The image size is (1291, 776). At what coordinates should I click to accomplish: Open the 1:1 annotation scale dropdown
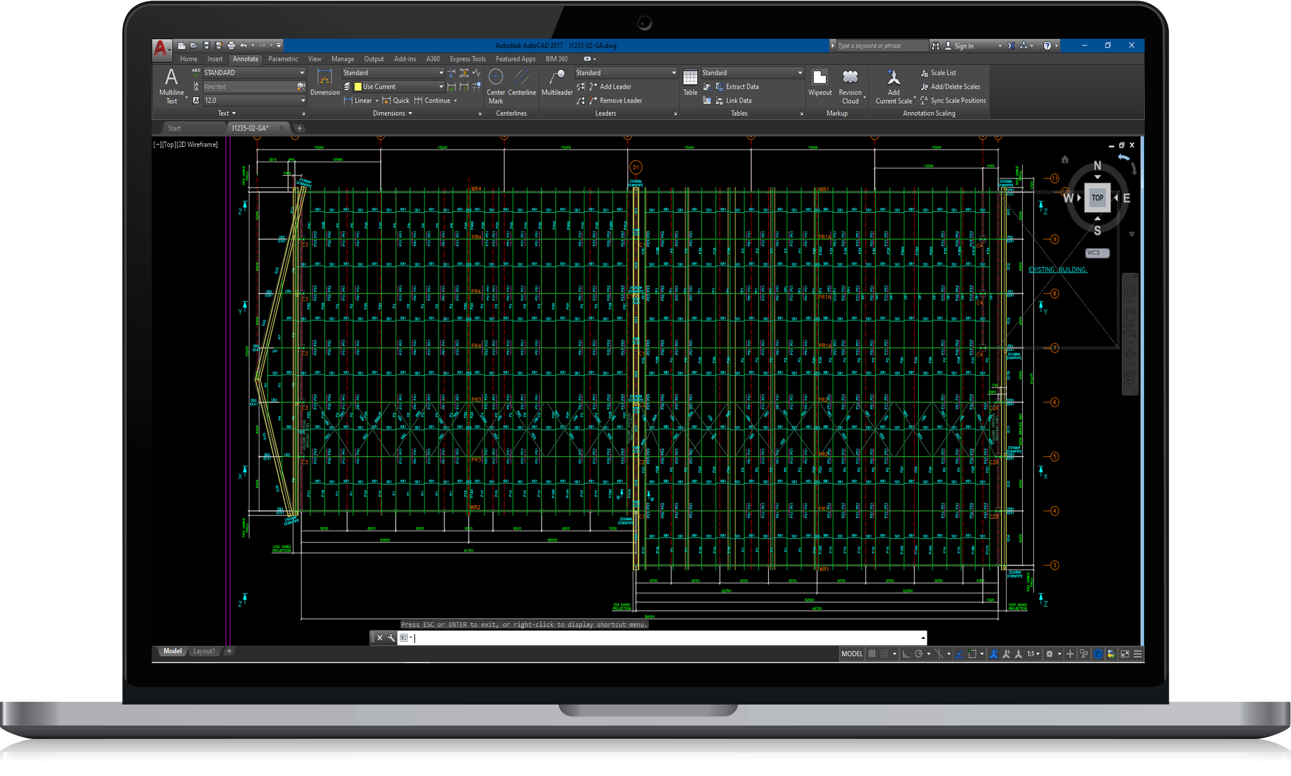1033,654
